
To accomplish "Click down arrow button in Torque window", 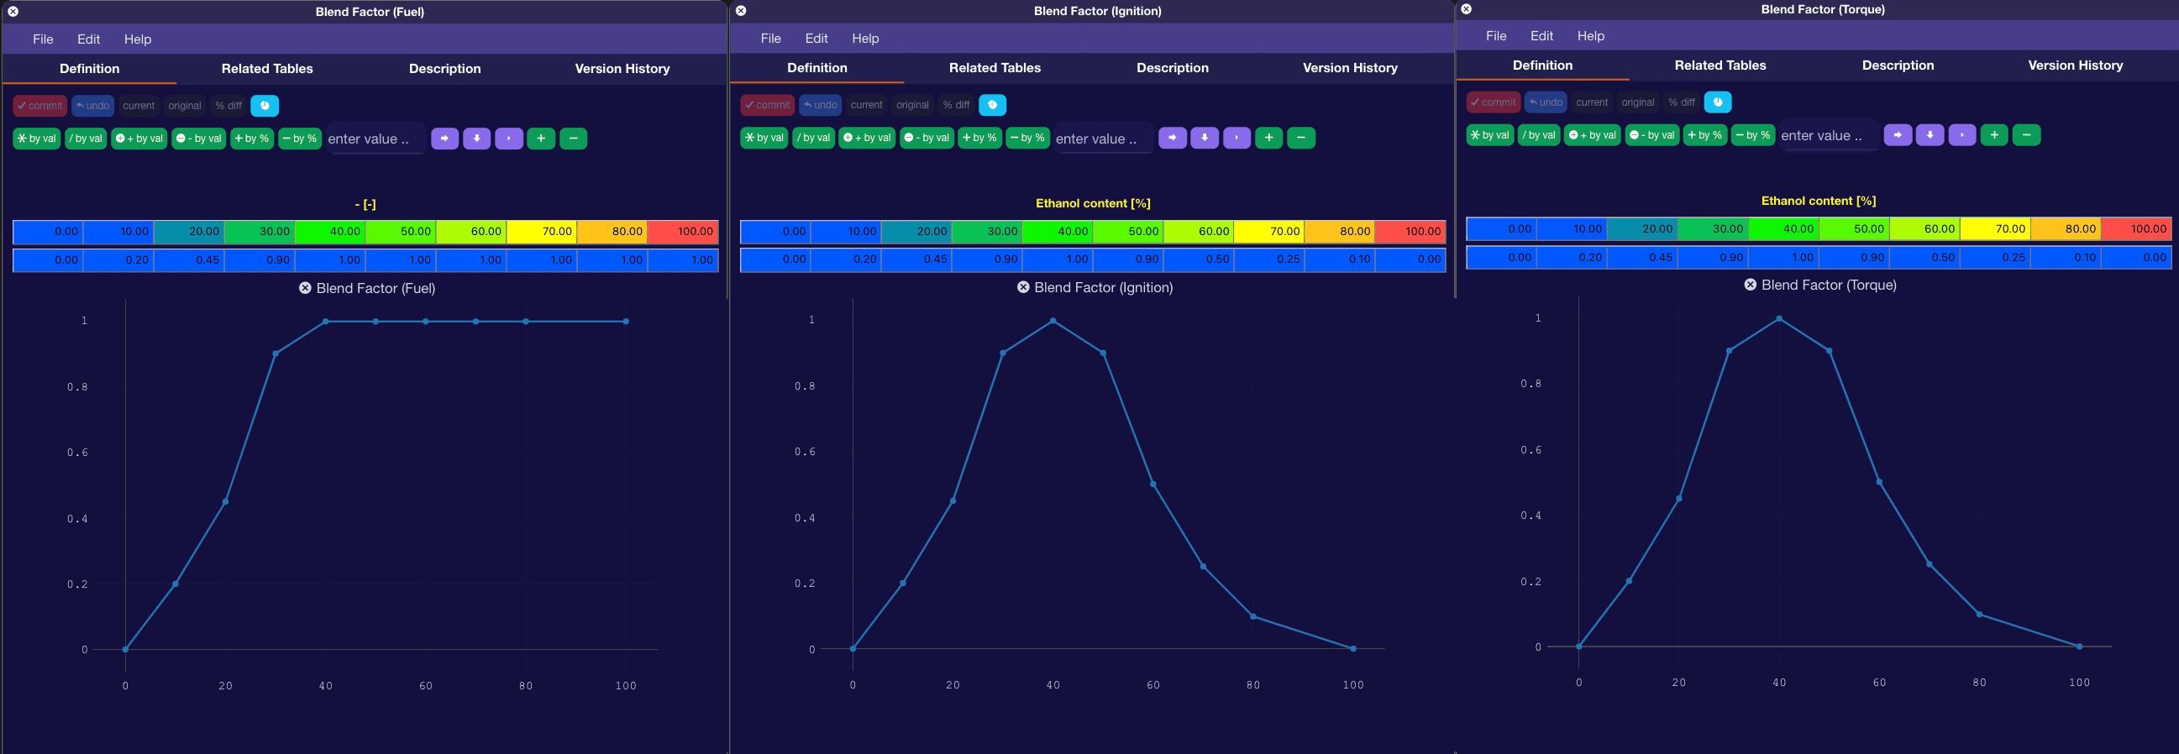I will pos(1930,135).
